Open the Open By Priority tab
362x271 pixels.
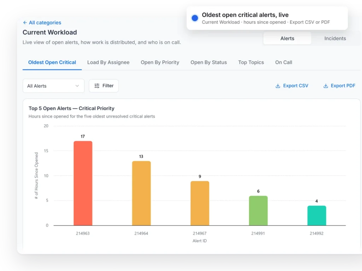coord(160,62)
